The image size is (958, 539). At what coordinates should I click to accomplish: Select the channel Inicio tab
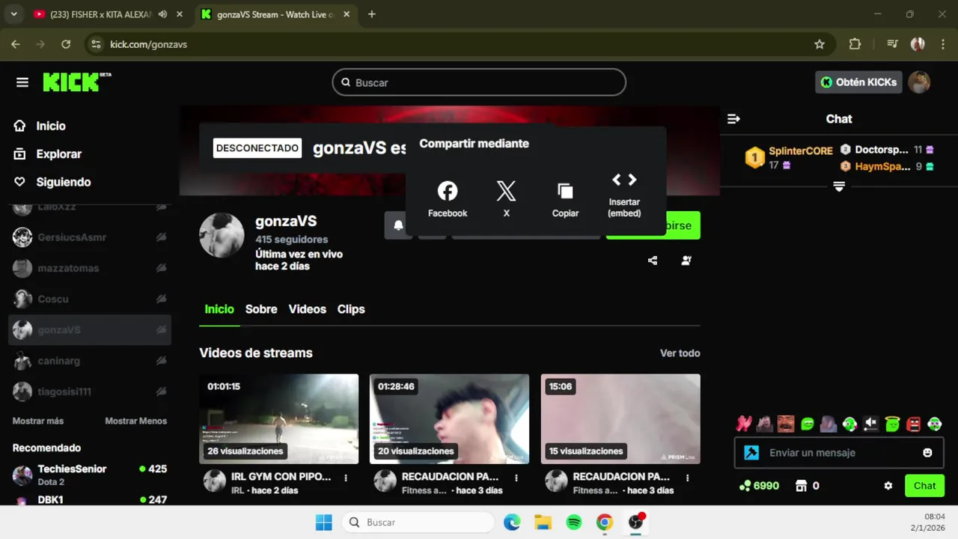(219, 309)
